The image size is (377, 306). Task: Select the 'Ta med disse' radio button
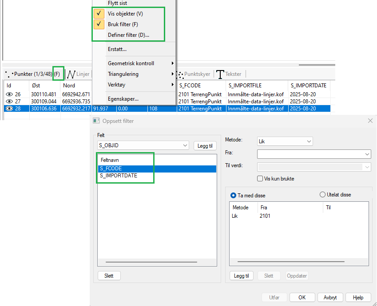tap(234, 195)
